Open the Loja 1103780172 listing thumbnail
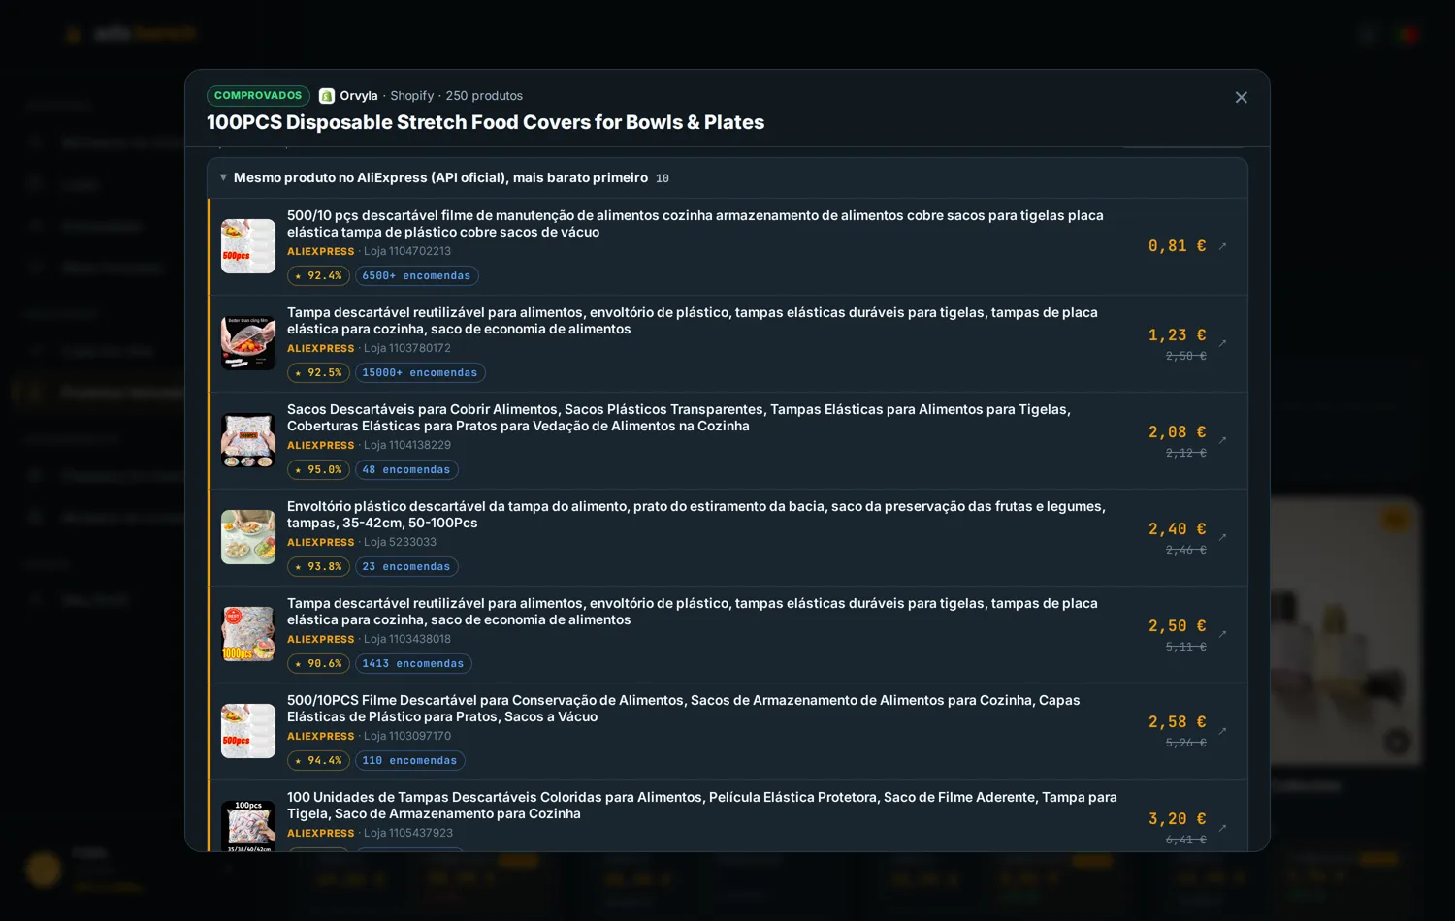The image size is (1455, 921). pos(248,343)
